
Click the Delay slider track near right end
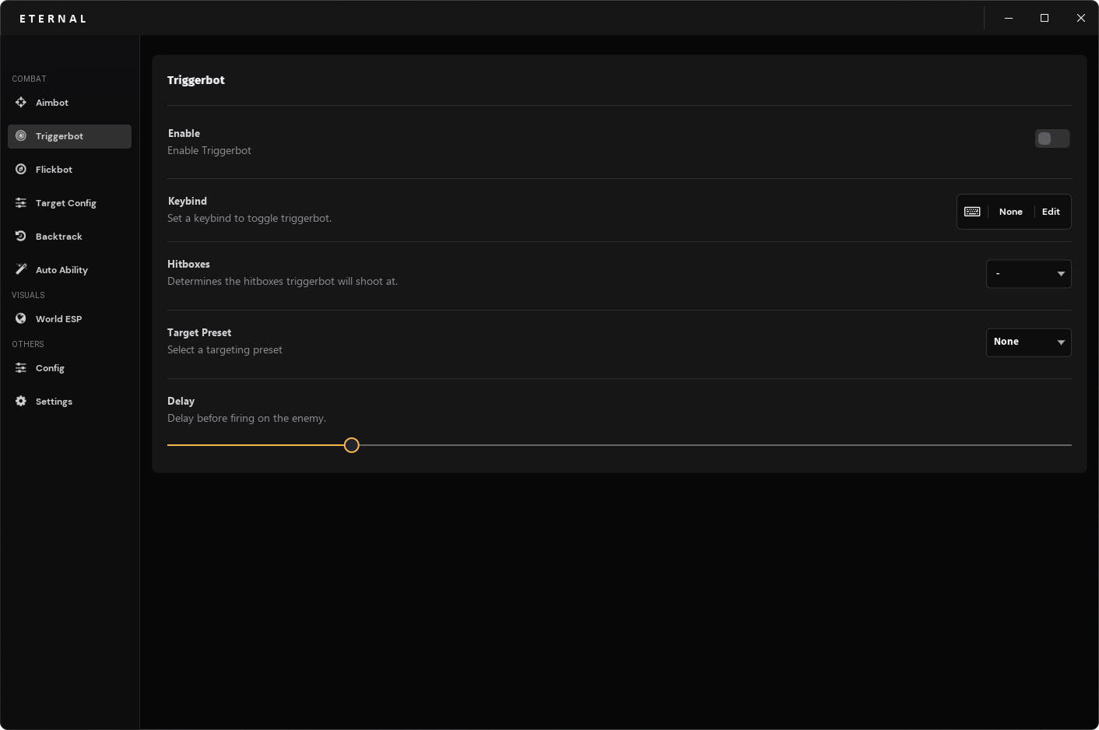[1043, 445]
